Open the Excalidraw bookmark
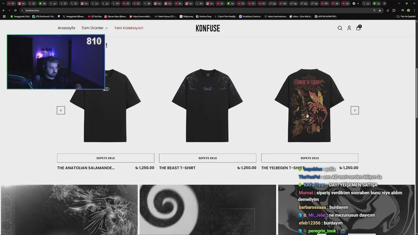The width and height of the screenshot is (418, 235). tap(250, 16)
